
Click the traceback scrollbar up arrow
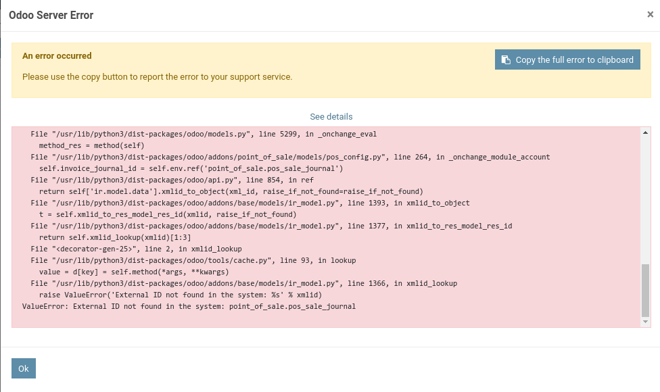point(645,132)
